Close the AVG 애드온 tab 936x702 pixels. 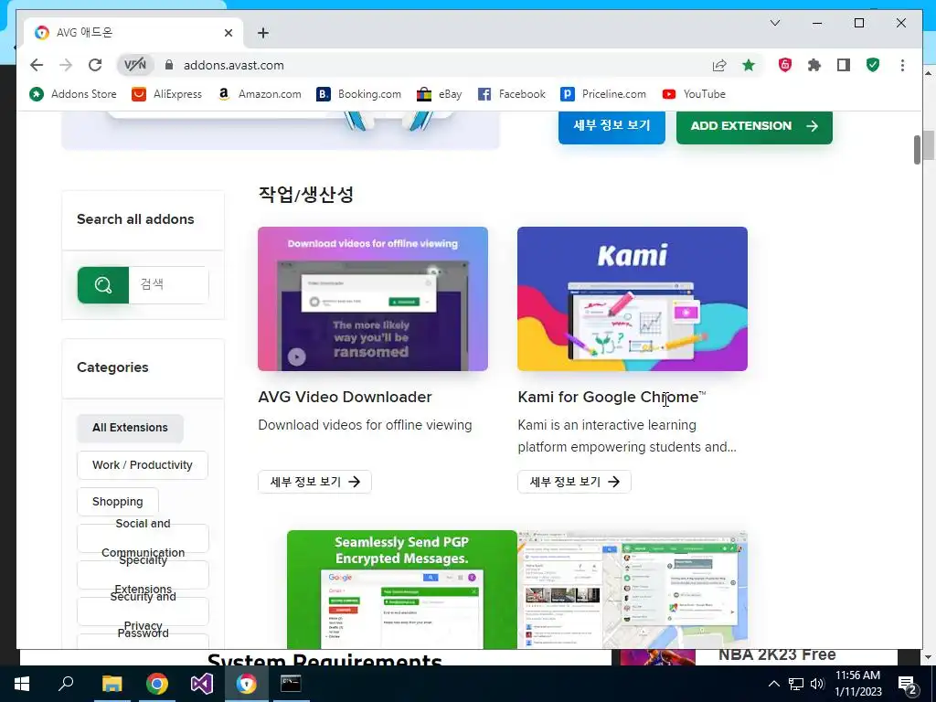click(x=228, y=33)
